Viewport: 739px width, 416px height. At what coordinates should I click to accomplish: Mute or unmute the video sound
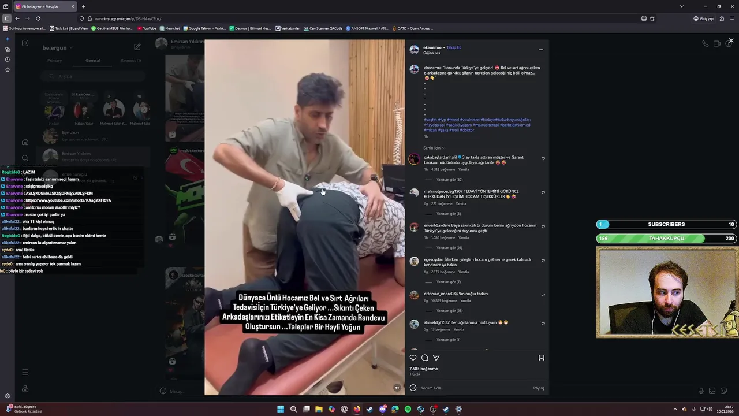[397, 388]
